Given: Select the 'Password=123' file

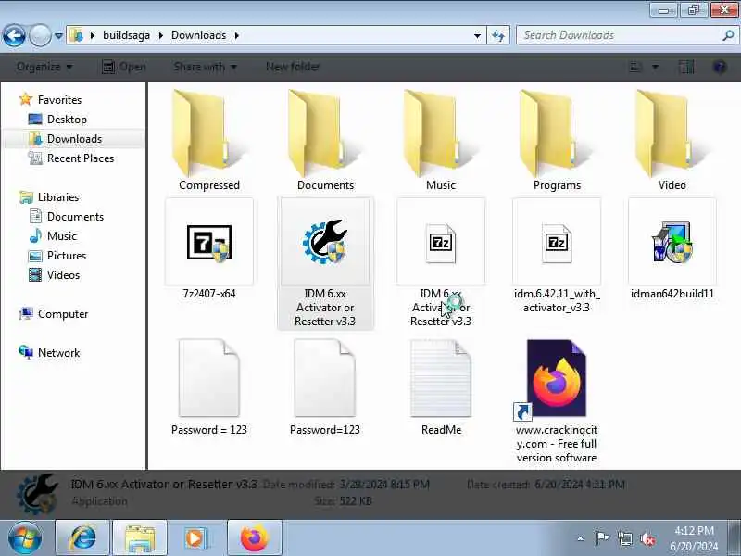Looking at the screenshot, I should point(325,387).
